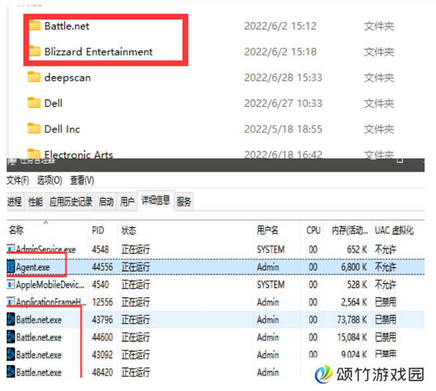This screenshot has height=391, width=436.
Task: Select the Blizzard Entertainment folder name
Action: pyautogui.click(x=98, y=51)
